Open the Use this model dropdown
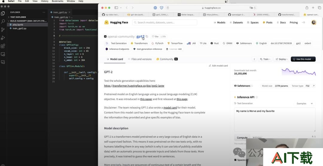 [x=303, y=59]
